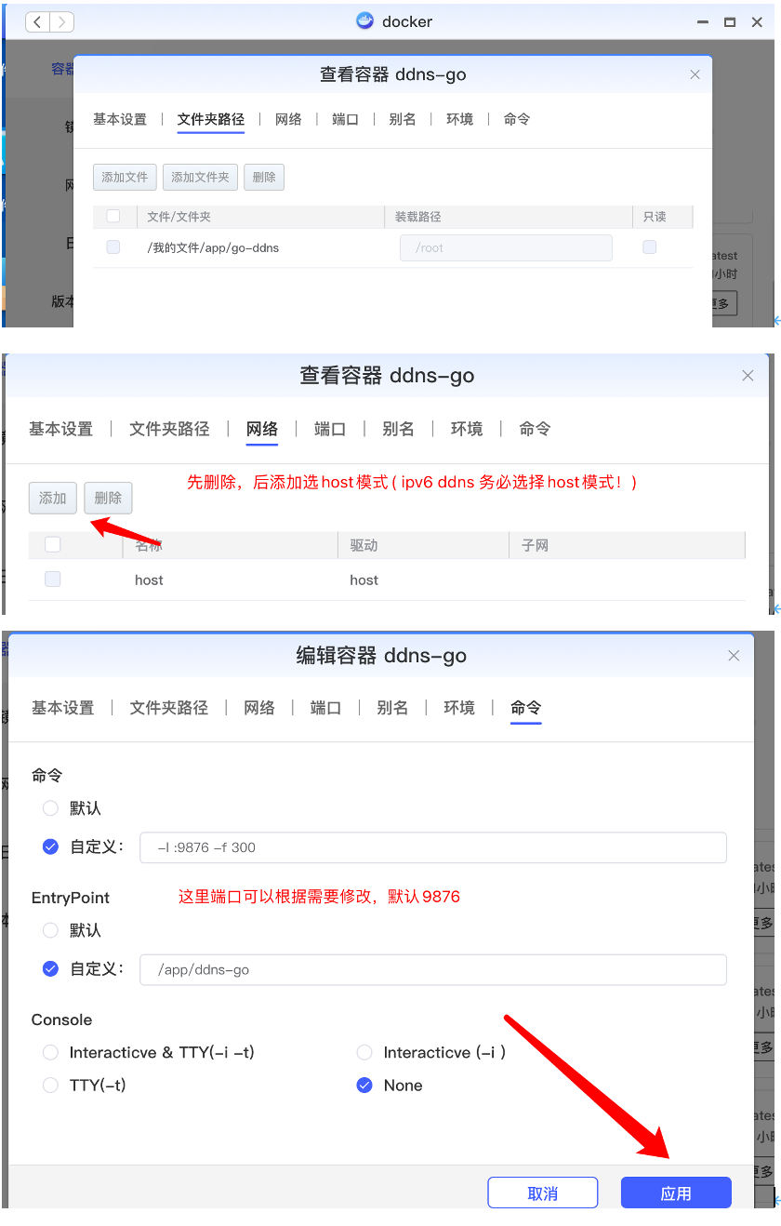
Task: Click the custom command input field with -l :9876
Action: point(432,847)
